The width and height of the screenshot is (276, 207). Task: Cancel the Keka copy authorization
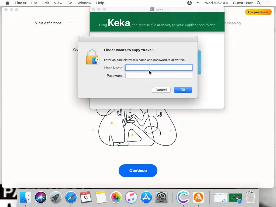[x=161, y=90]
